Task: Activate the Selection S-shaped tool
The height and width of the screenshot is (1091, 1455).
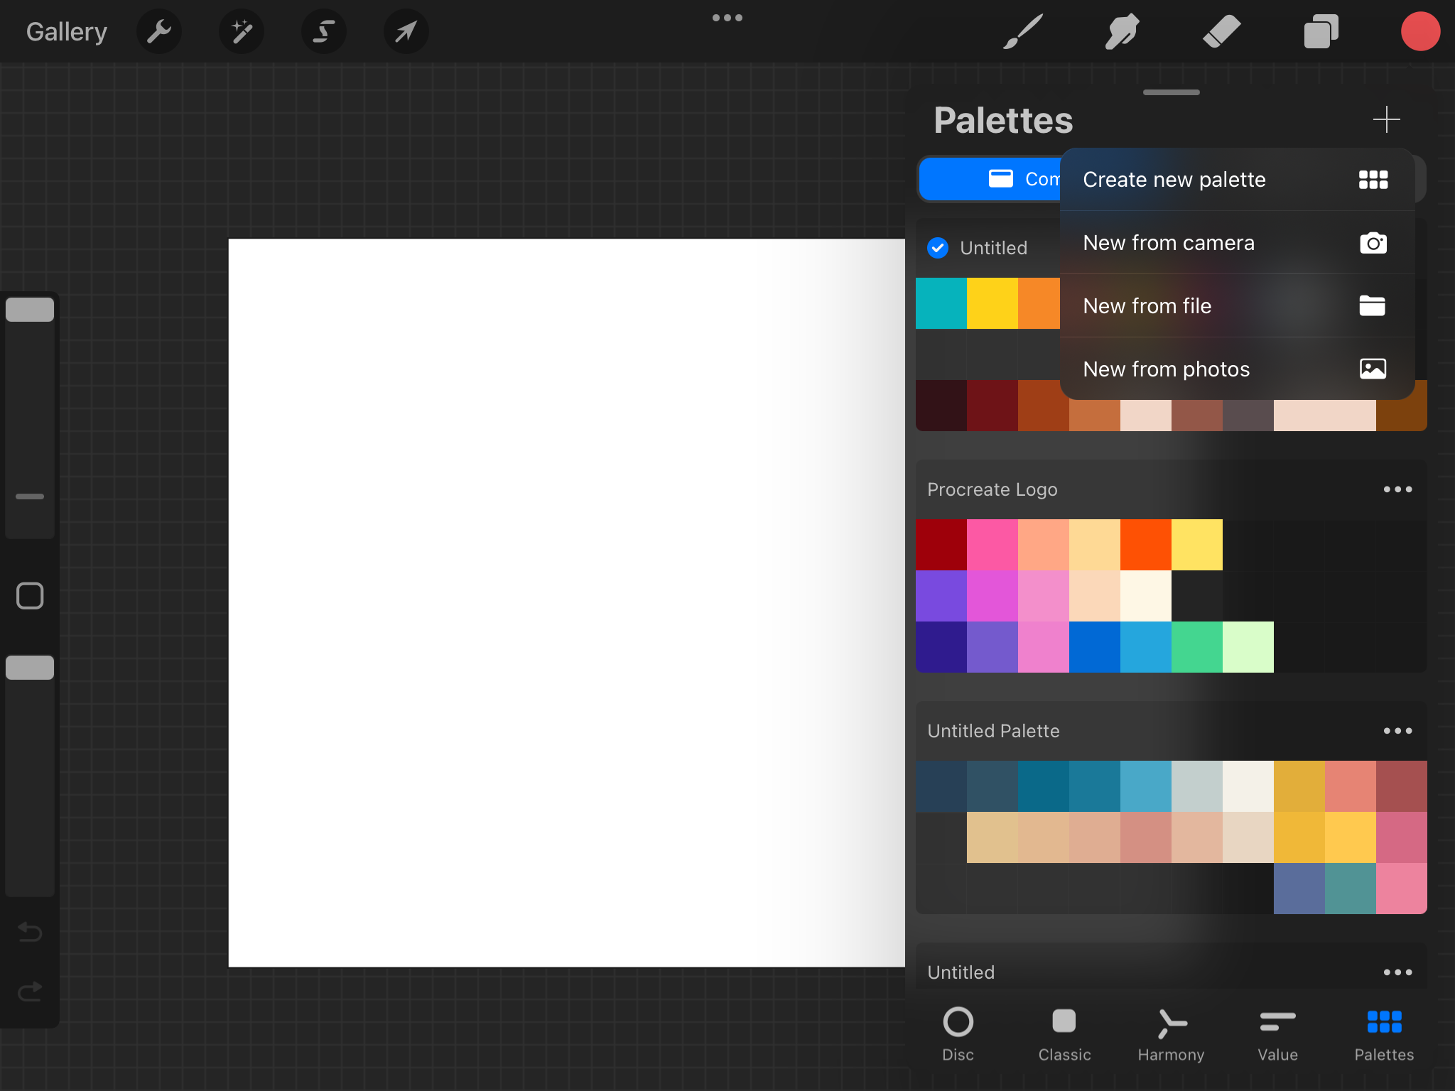Action: [x=324, y=31]
